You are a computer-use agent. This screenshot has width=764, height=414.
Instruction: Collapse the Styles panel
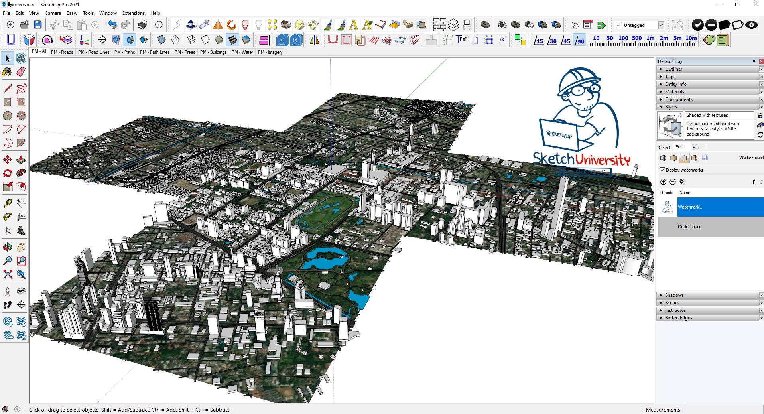(708, 107)
